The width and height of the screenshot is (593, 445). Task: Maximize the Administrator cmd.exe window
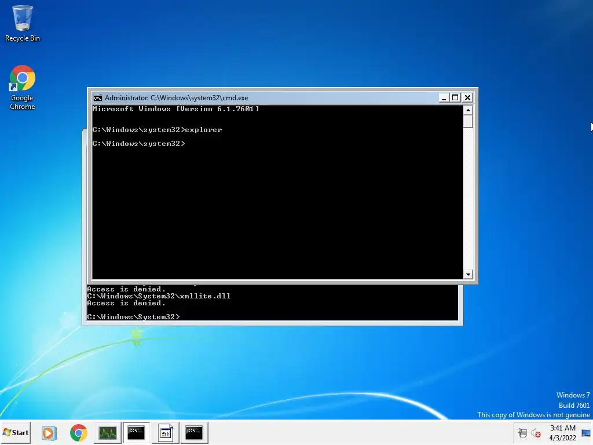[x=455, y=97]
